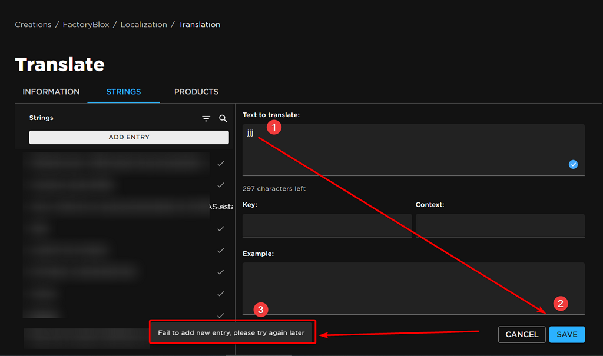Toggle the checkmark on the second string entry
Viewport: 603px width, 356px height.
click(220, 185)
